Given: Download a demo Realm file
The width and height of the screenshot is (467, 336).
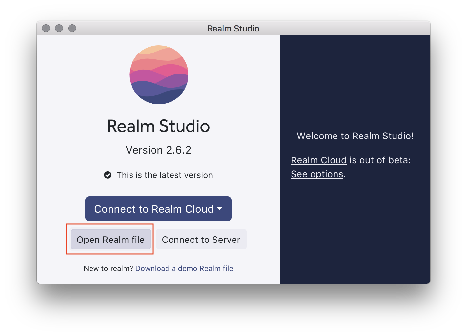Looking at the screenshot, I should [184, 268].
